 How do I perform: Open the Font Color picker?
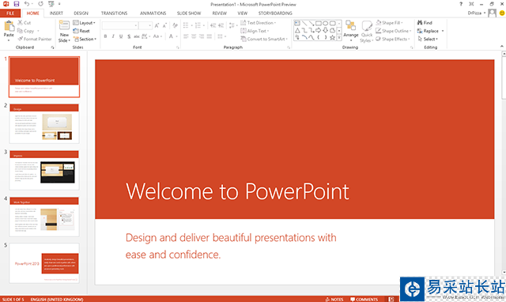click(173, 36)
